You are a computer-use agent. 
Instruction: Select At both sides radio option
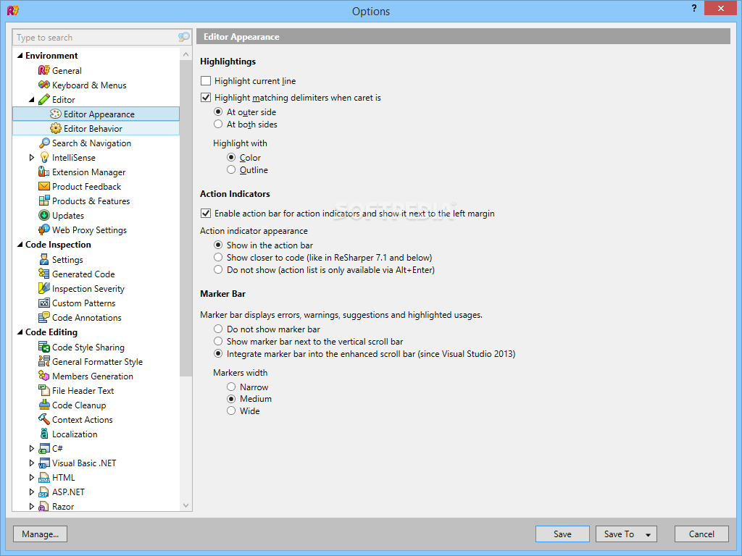pos(218,125)
